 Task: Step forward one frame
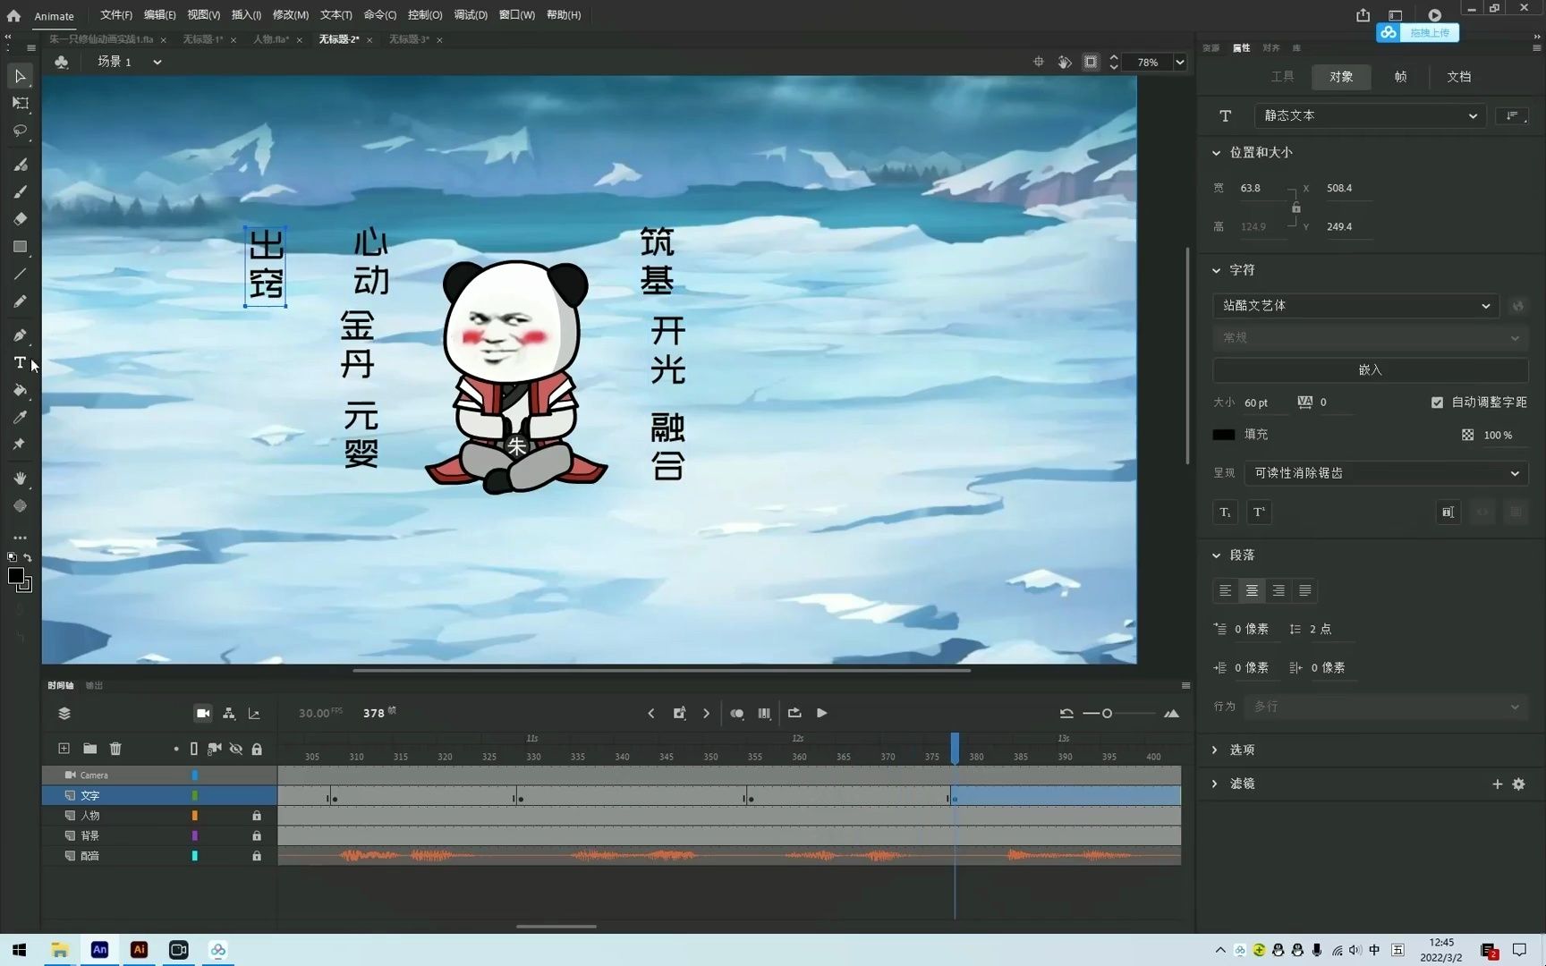point(706,713)
